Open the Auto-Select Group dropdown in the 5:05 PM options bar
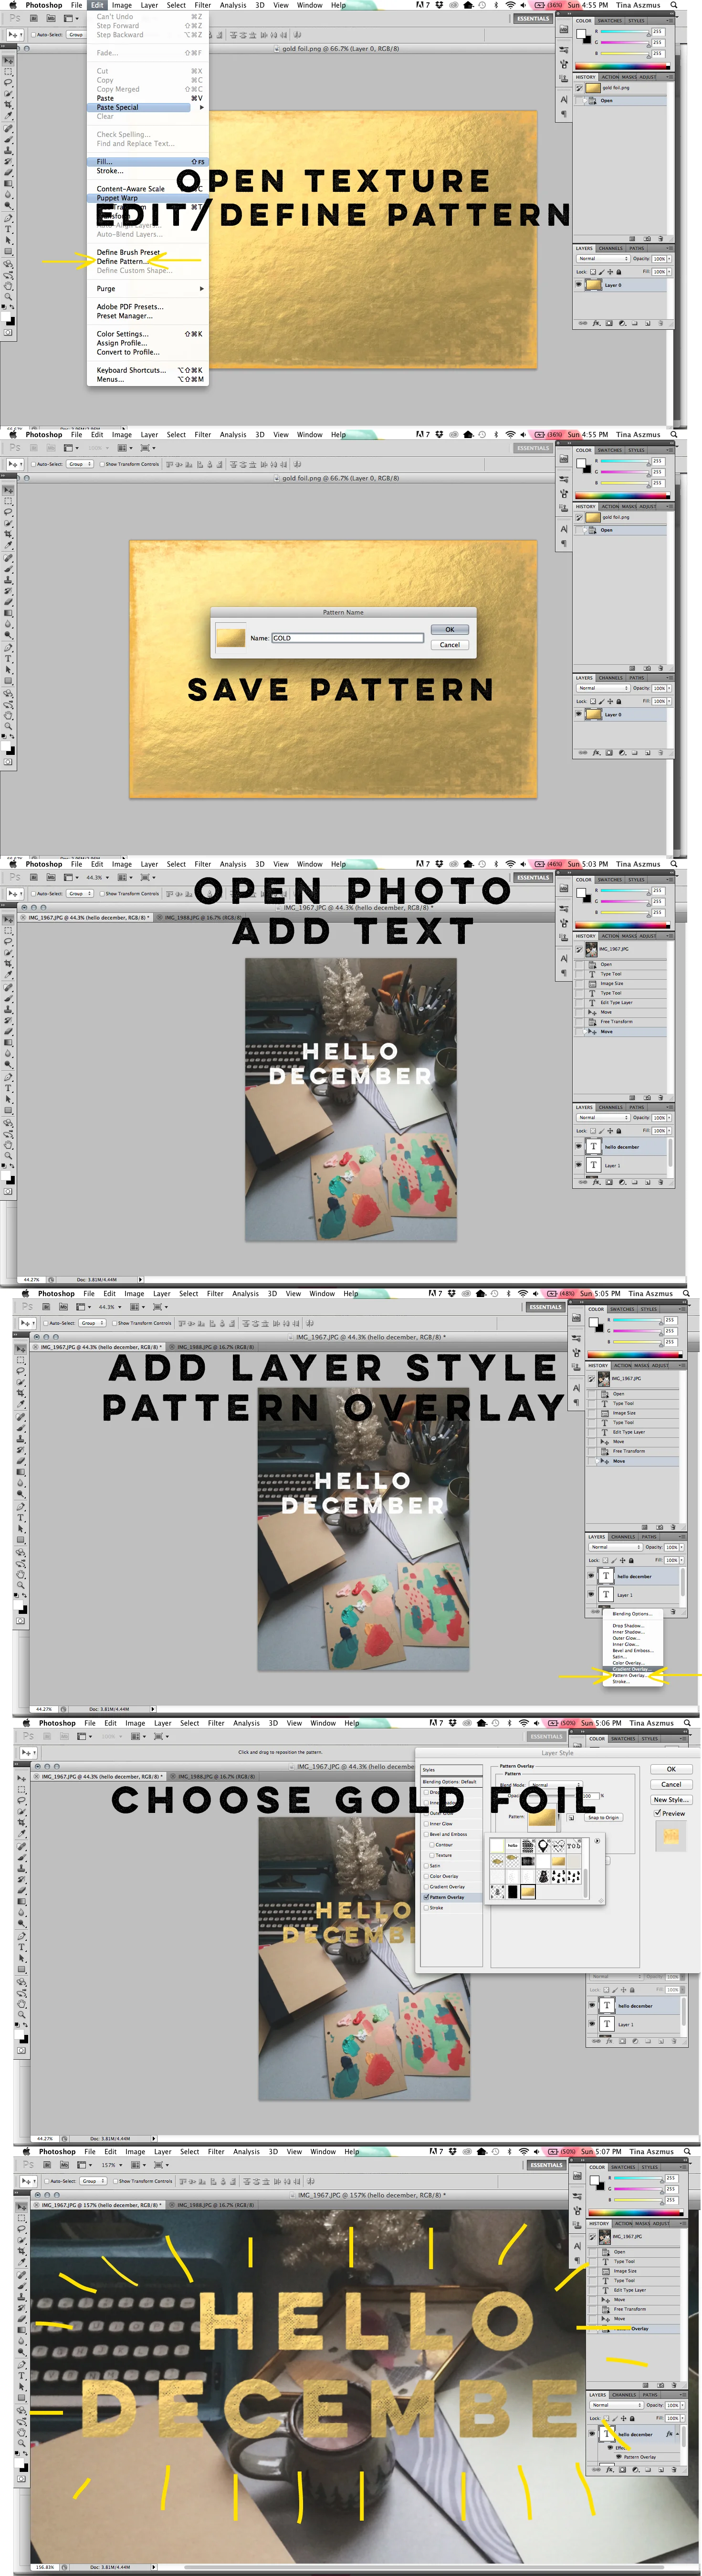This screenshot has height=2576, width=702. (x=92, y=1323)
